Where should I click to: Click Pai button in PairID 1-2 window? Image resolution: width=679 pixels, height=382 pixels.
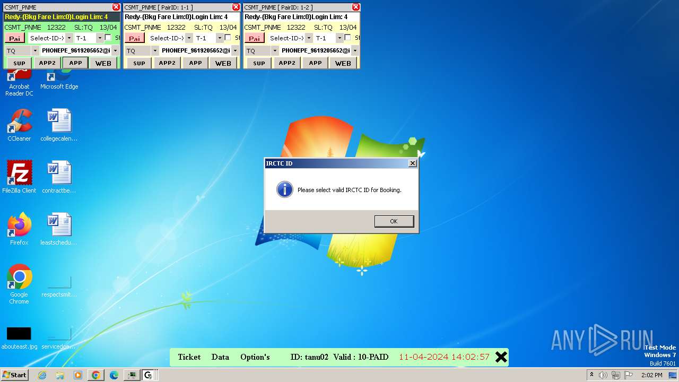coord(255,38)
